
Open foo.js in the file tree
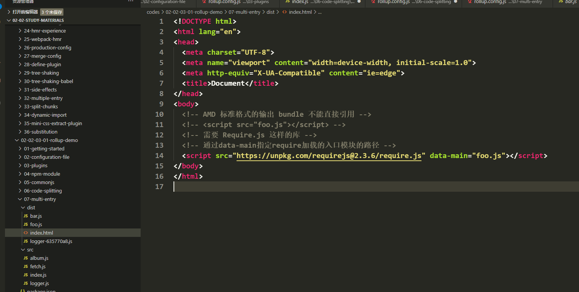[36, 225]
